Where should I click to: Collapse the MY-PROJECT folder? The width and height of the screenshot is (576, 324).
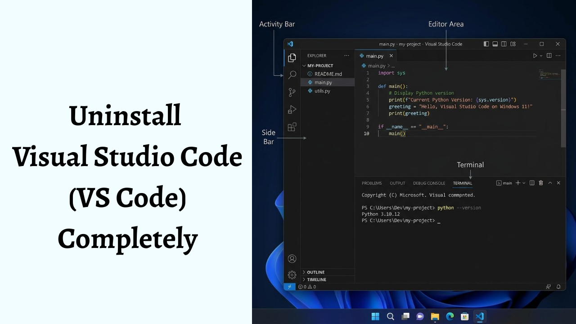pyautogui.click(x=328, y=66)
